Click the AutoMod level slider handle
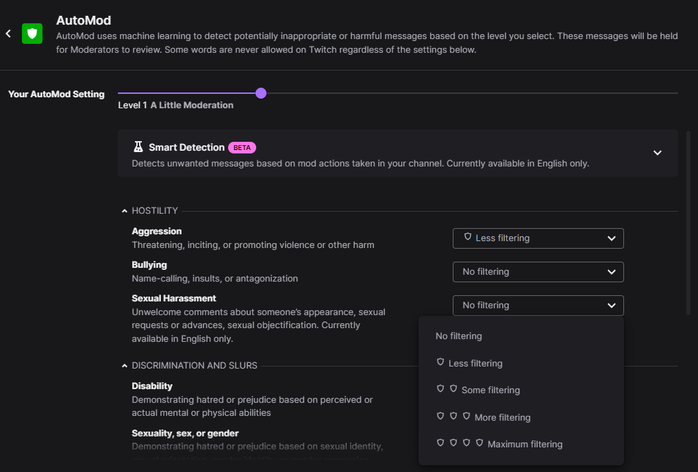Image resolution: width=698 pixels, height=472 pixels. pyautogui.click(x=260, y=92)
